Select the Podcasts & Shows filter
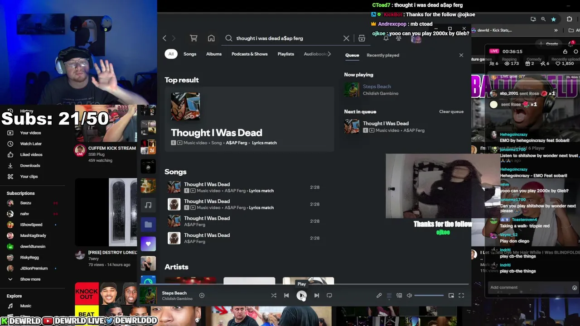This screenshot has height=326, width=580. pyautogui.click(x=250, y=54)
